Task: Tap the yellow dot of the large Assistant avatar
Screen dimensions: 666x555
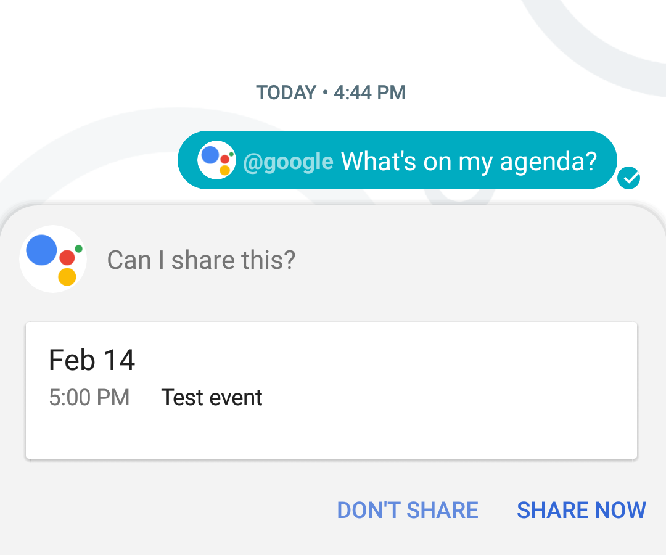Action: click(x=67, y=277)
